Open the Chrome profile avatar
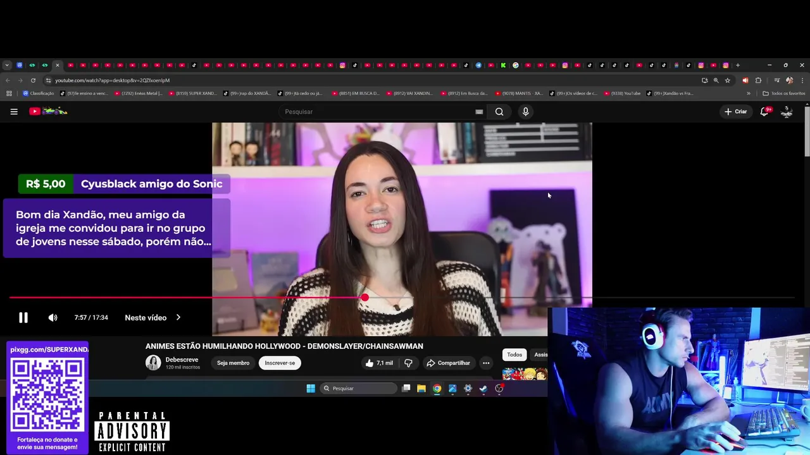This screenshot has height=455, width=810. coord(789,80)
